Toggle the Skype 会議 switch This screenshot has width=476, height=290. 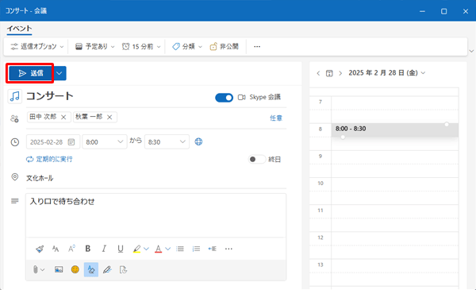coord(224,98)
